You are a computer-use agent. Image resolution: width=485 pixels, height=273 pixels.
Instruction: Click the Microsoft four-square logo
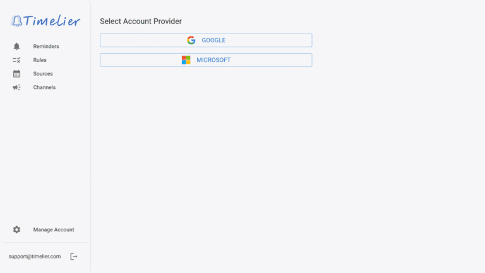[186, 60]
